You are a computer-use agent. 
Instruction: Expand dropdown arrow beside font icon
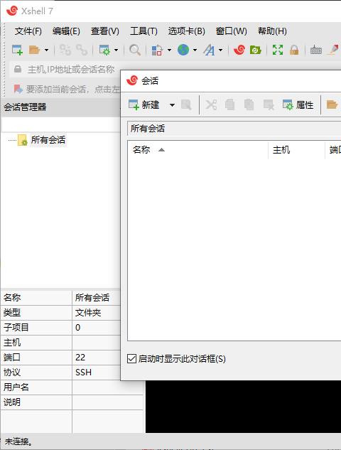(x=220, y=50)
